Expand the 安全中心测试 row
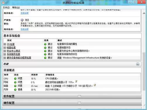 5,51
